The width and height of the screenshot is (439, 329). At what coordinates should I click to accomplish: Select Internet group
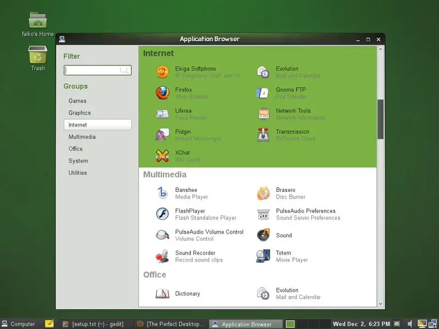[98, 125]
